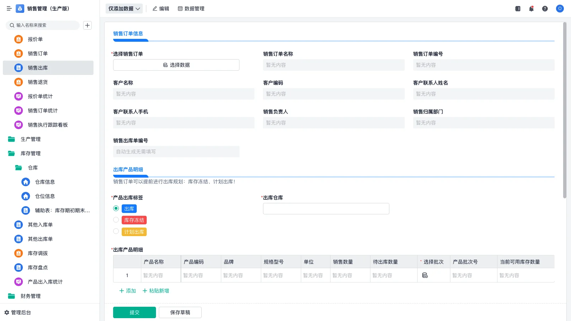
Task: 打开顶部的数据管理
Action: coord(191,9)
